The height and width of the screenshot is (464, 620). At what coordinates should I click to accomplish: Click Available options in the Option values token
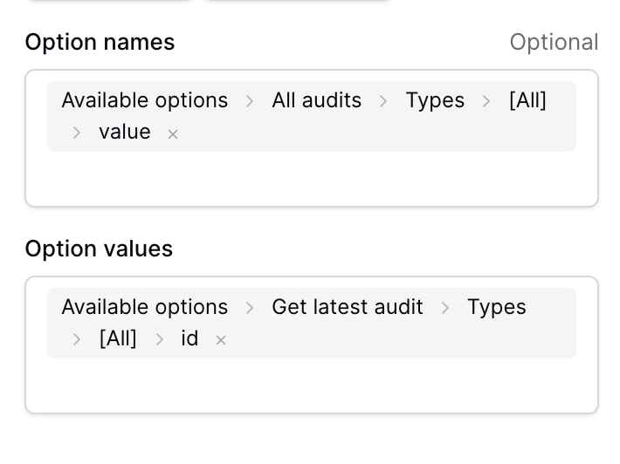point(145,307)
